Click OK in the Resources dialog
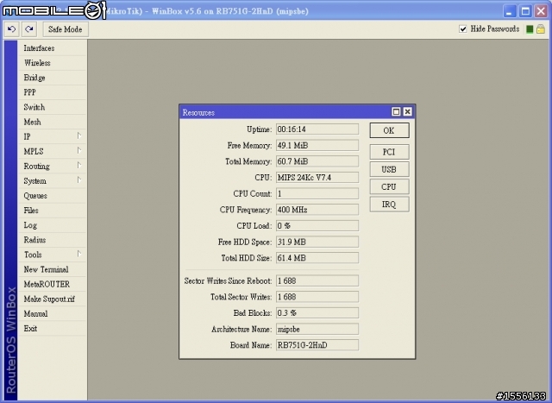Viewport: 552px width, 403px height. coord(389,130)
